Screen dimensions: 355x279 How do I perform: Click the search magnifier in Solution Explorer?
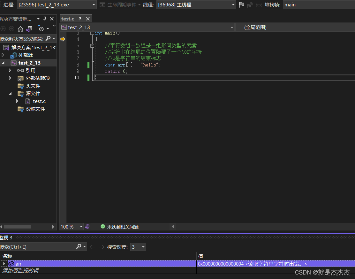point(48,39)
